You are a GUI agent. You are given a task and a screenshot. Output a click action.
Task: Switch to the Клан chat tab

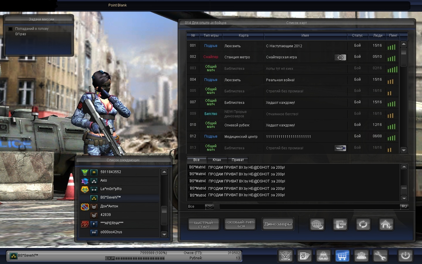point(217,160)
